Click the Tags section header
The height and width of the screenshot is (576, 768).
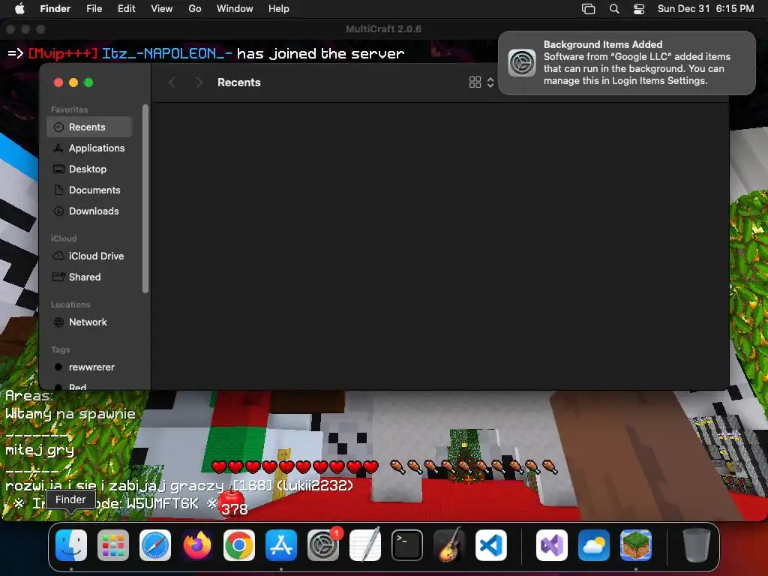tap(60, 349)
